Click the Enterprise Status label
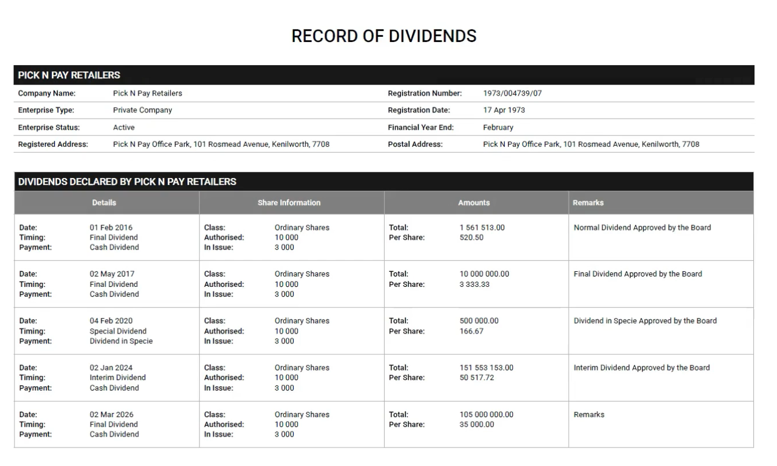This screenshot has width=777, height=466. coord(49,127)
